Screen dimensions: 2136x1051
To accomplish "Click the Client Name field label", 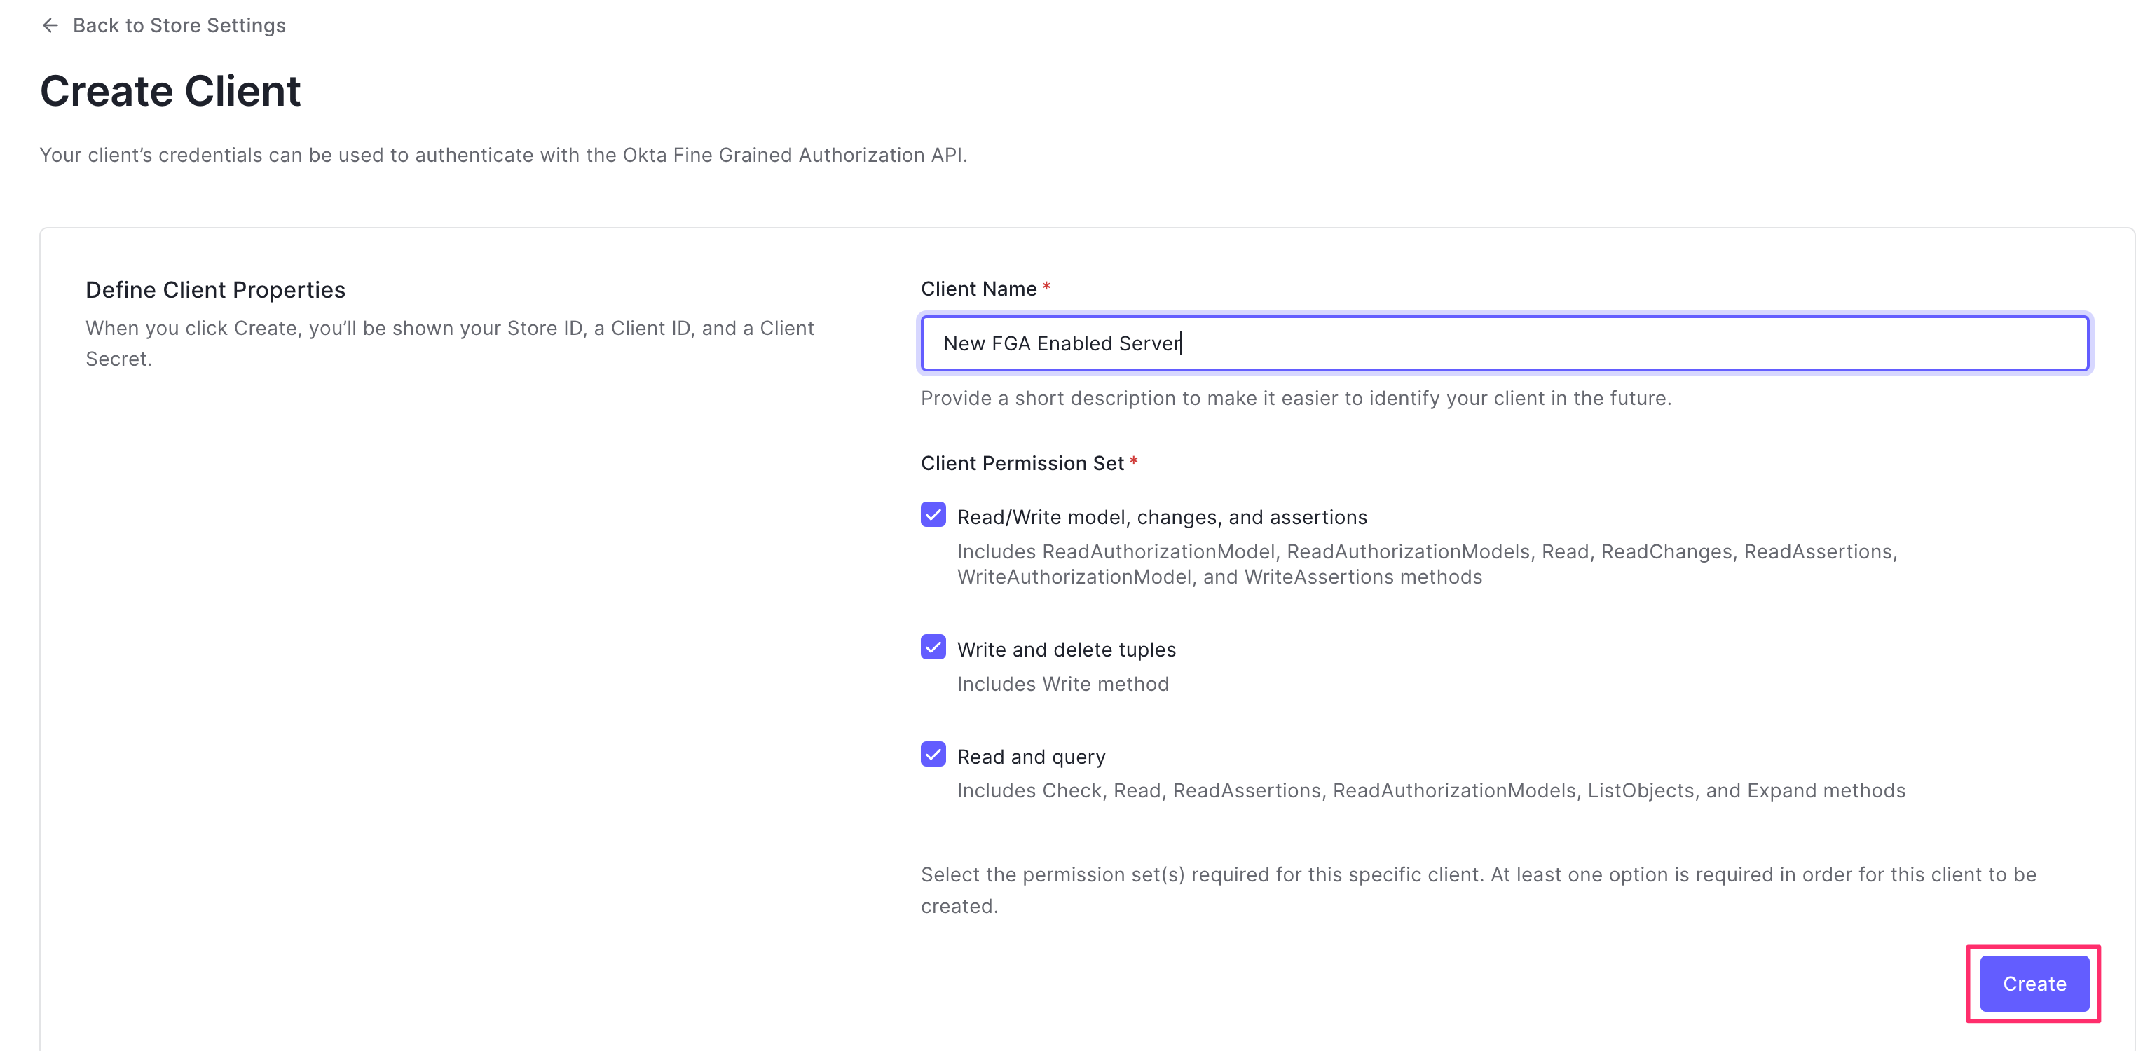I will point(978,289).
